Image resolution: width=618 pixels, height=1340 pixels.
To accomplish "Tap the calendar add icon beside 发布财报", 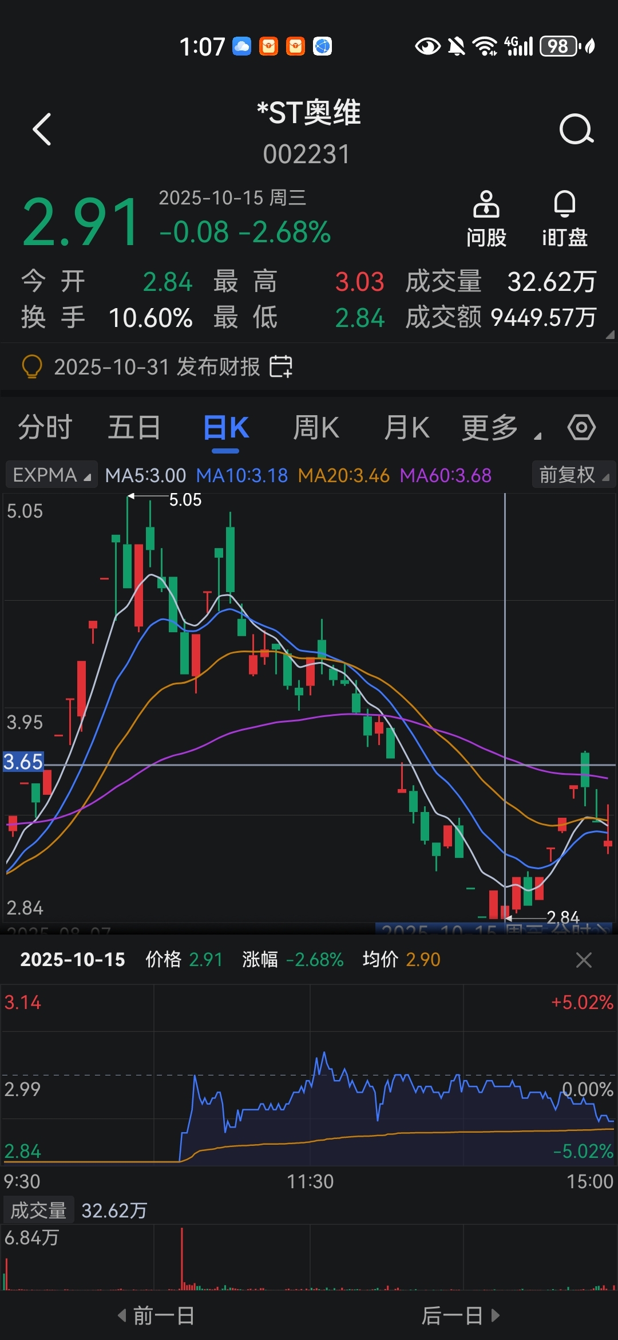I will 281,366.
